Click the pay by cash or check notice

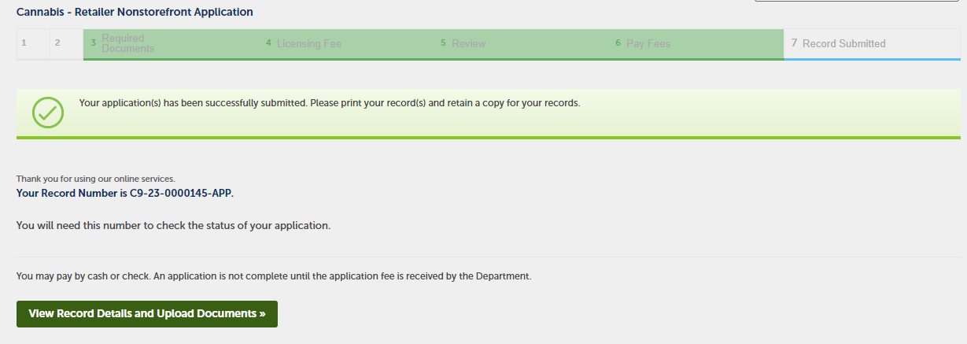pyautogui.click(x=274, y=276)
